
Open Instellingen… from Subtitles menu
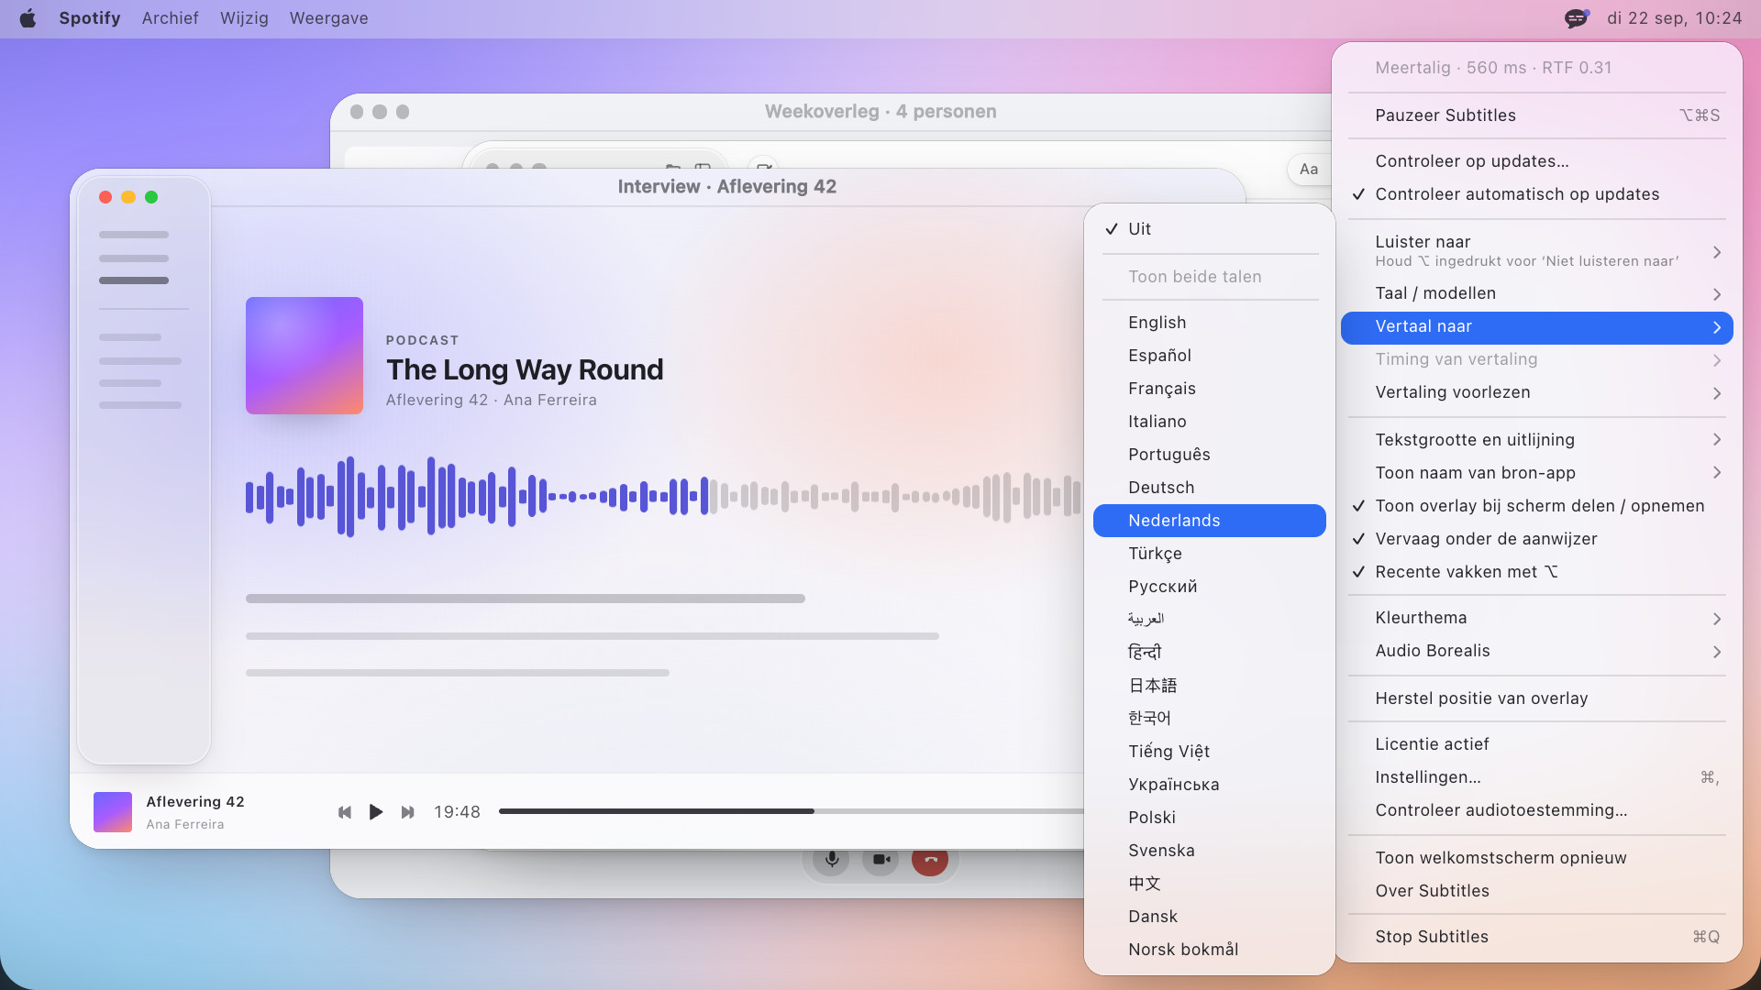(1537, 777)
